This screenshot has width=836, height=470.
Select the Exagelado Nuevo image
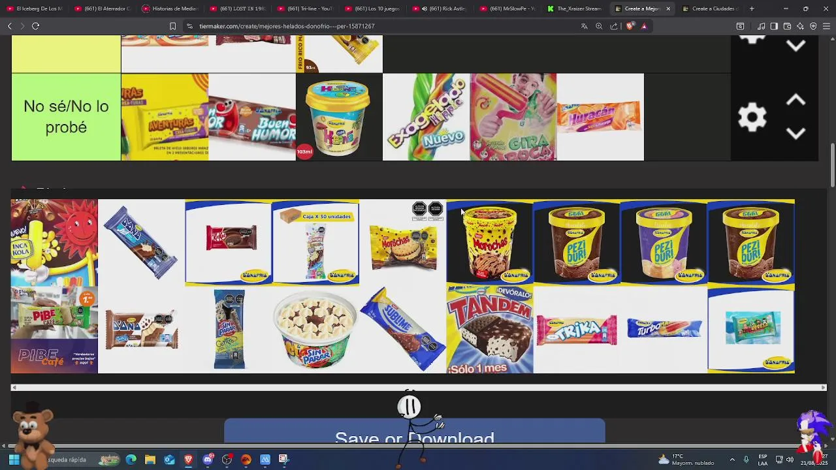(426, 117)
